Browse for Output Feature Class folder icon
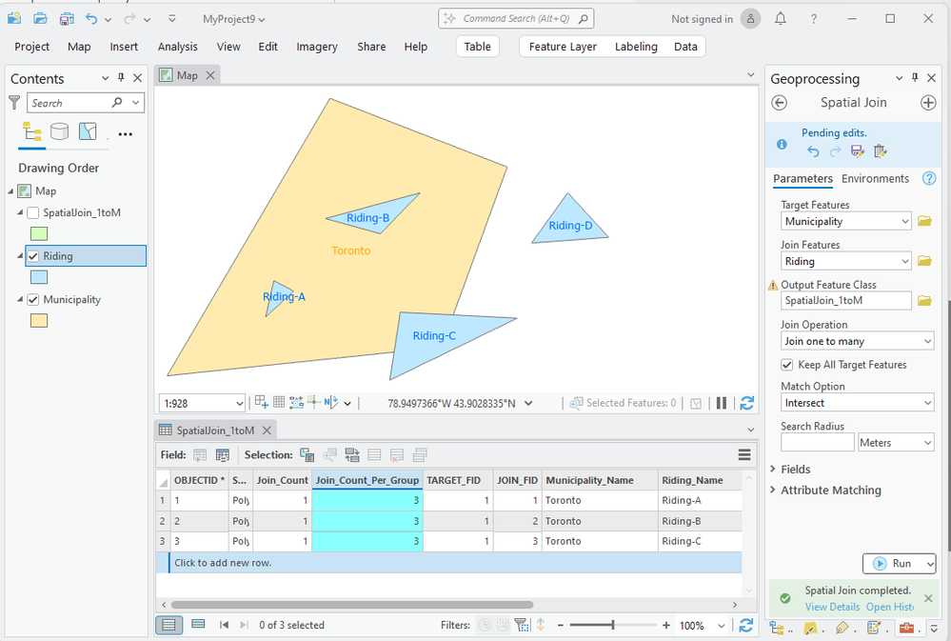This screenshot has height=641, width=951. (x=924, y=300)
